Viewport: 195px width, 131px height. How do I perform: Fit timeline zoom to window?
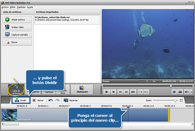click(x=181, y=100)
